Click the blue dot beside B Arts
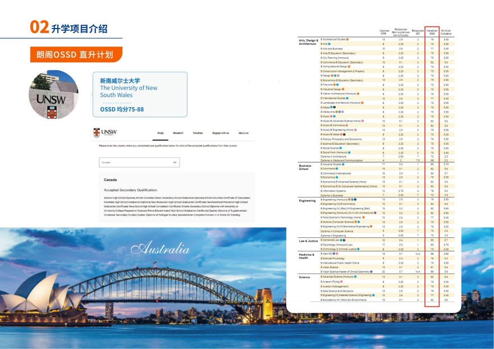The width and height of the screenshot is (494, 349). coord(329,44)
